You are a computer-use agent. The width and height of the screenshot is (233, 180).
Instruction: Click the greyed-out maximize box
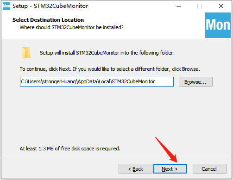click(200, 6)
